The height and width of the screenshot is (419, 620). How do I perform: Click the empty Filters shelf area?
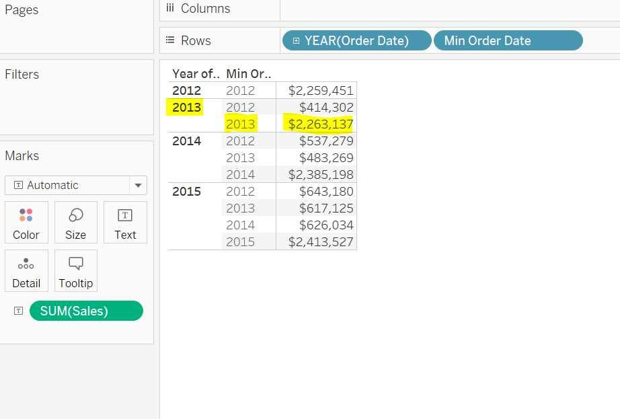[x=77, y=108]
